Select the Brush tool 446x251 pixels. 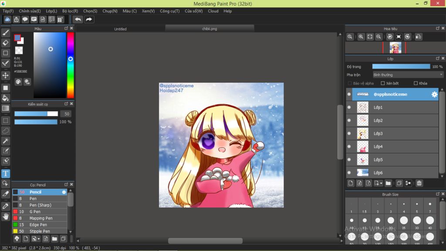(5, 33)
